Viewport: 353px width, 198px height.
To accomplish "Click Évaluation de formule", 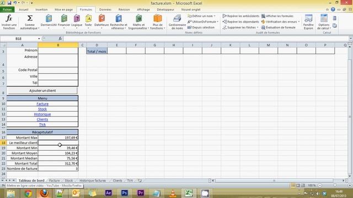I will pyautogui.click(x=278, y=28).
